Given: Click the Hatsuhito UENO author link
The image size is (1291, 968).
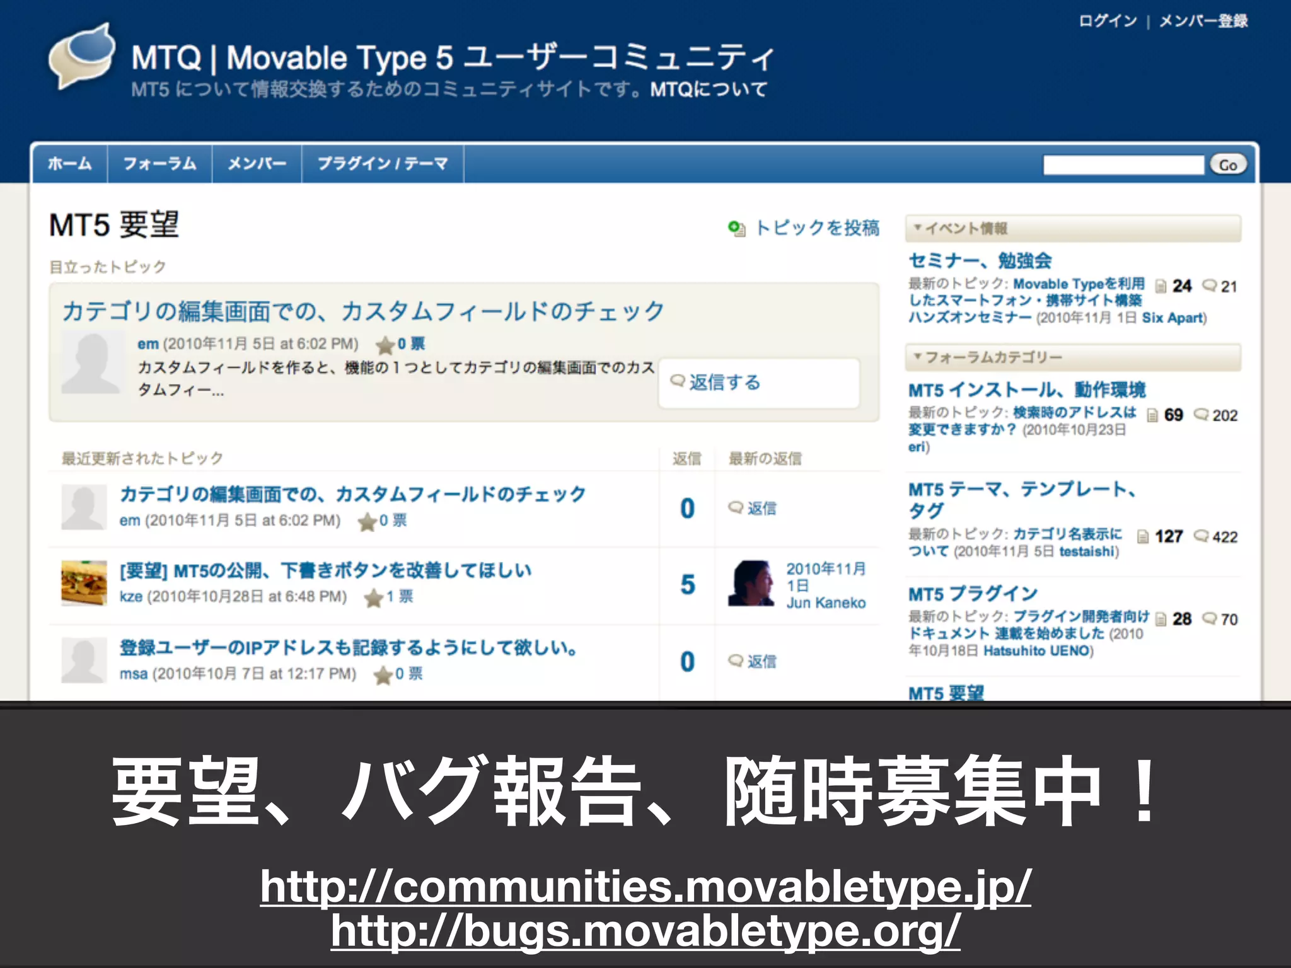Looking at the screenshot, I should (1036, 651).
